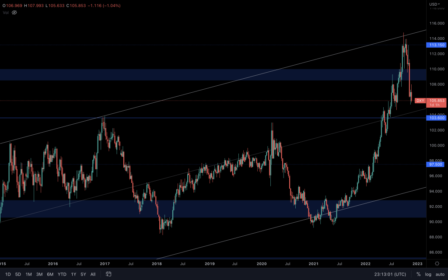Select the blue horizontal line at 103.600
The height and width of the screenshot is (280, 448).
point(213,118)
